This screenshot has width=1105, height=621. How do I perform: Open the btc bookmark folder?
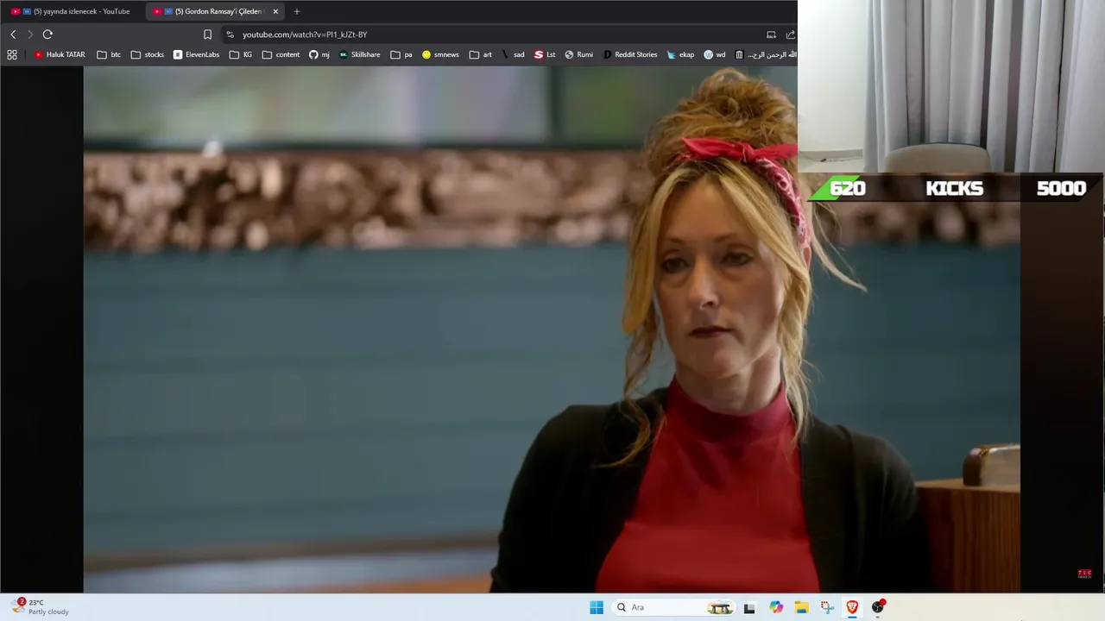[109, 54]
